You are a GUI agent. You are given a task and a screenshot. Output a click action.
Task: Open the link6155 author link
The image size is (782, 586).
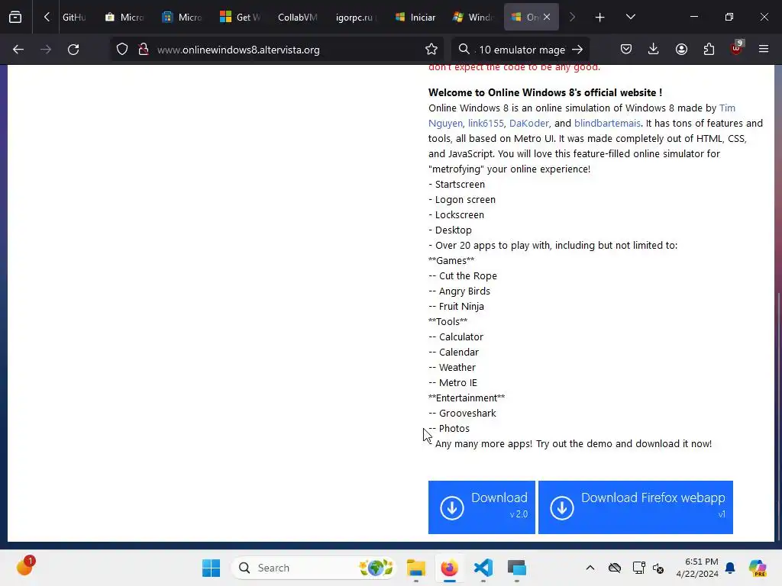486,123
